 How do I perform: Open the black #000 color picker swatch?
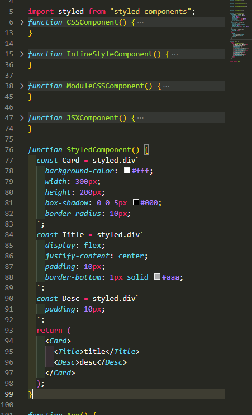pos(136,202)
